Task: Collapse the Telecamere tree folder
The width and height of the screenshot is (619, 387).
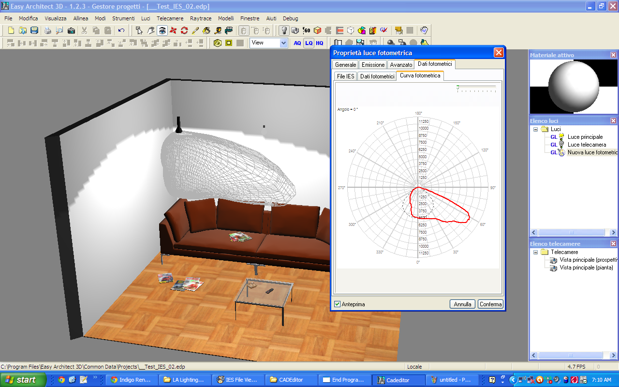Action: [x=536, y=252]
